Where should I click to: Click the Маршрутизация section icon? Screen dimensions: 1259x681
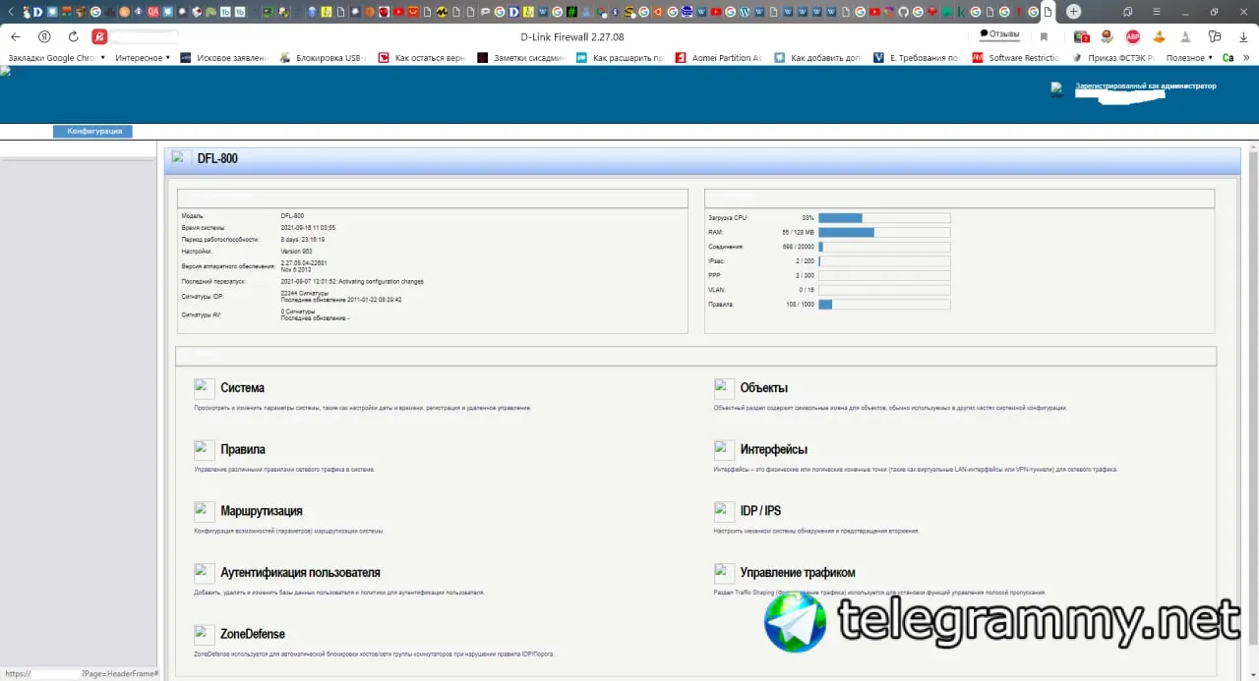[x=205, y=511]
